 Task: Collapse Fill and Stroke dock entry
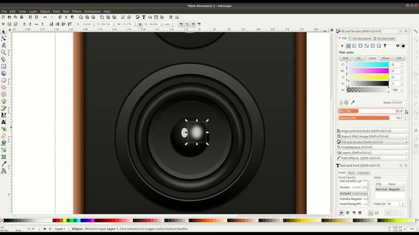(372, 142)
